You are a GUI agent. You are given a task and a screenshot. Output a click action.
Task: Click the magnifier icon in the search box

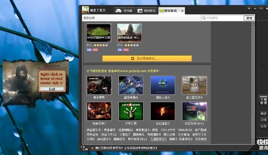point(204,18)
